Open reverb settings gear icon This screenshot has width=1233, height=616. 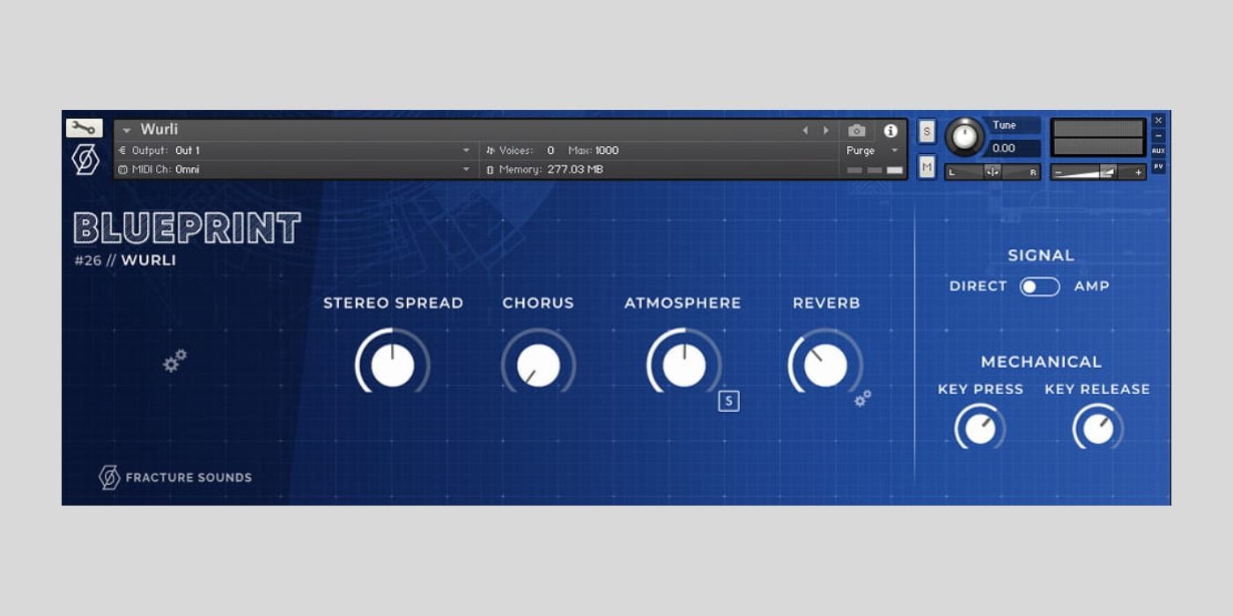[863, 399]
